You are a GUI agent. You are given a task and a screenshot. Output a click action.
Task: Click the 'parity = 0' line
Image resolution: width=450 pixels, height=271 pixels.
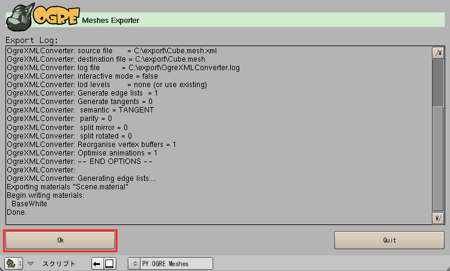[x=59, y=119]
